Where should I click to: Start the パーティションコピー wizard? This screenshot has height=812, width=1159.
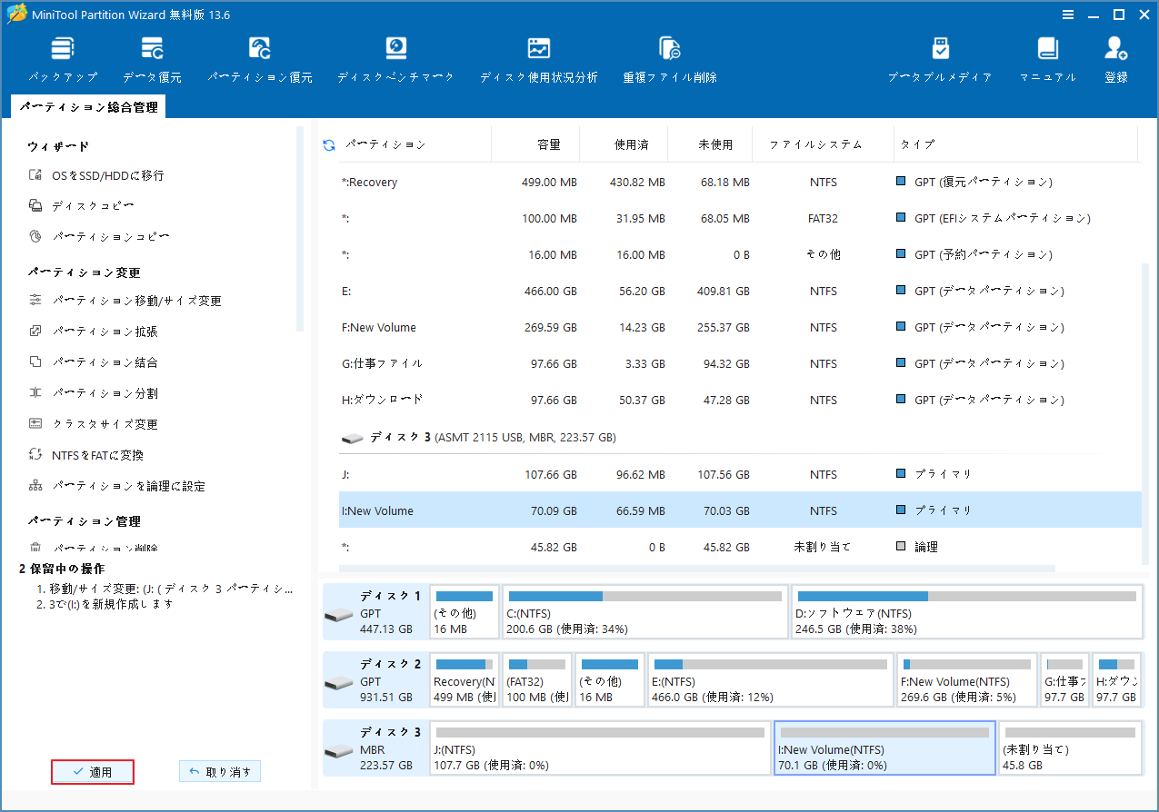[99, 237]
